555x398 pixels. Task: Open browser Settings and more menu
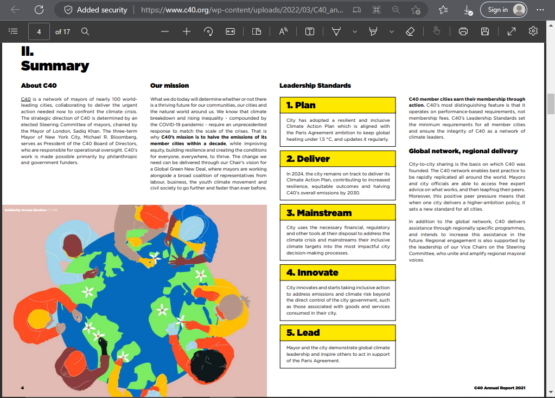540,10
